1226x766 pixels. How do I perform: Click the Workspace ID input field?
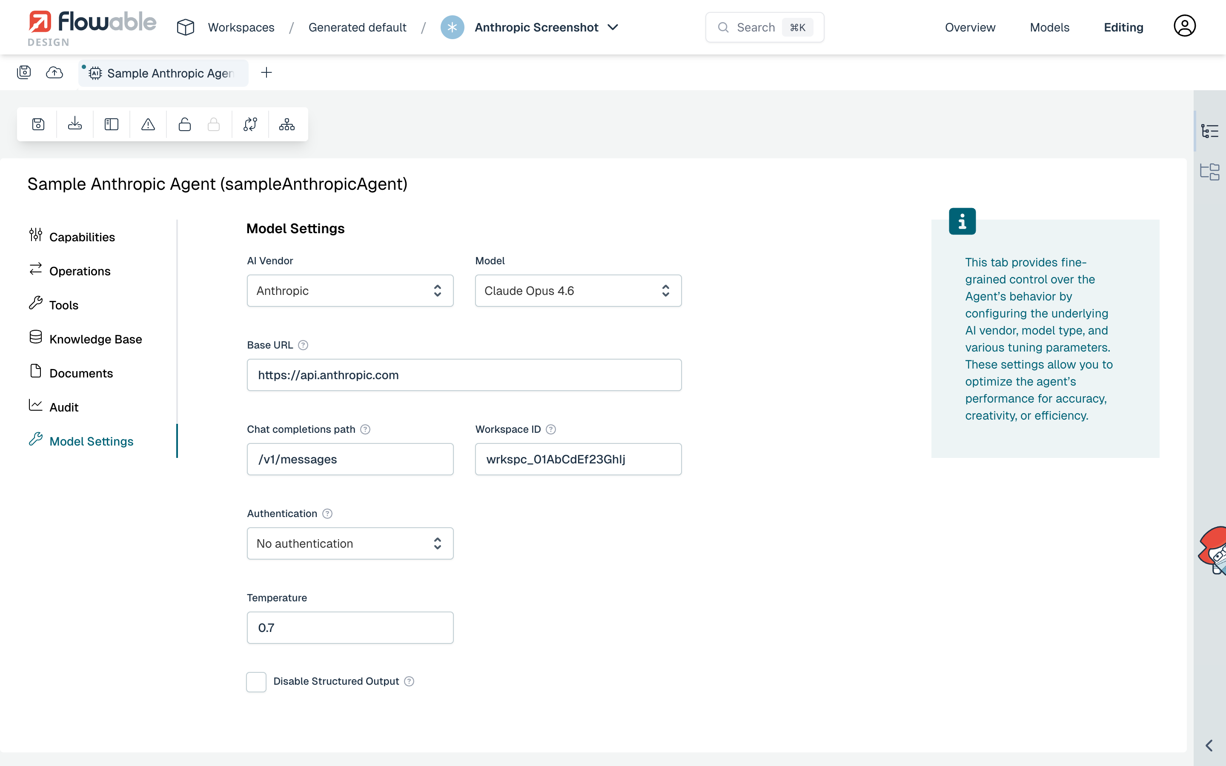click(578, 459)
